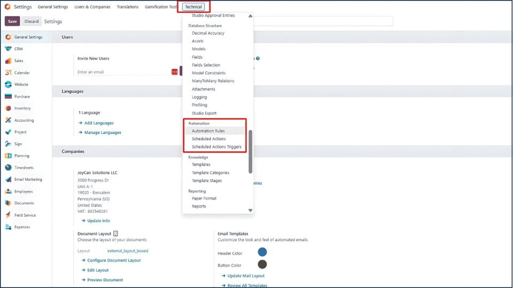Pick the dark Button Color swatch
This screenshot has height=288, width=513.
(x=262, y=264)
